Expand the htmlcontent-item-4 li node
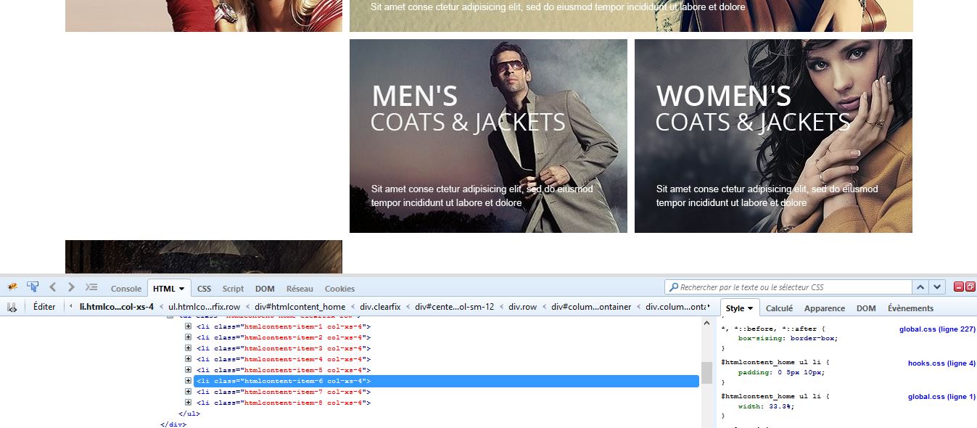This screenshot has width=977, height=428. click(188, 359)
